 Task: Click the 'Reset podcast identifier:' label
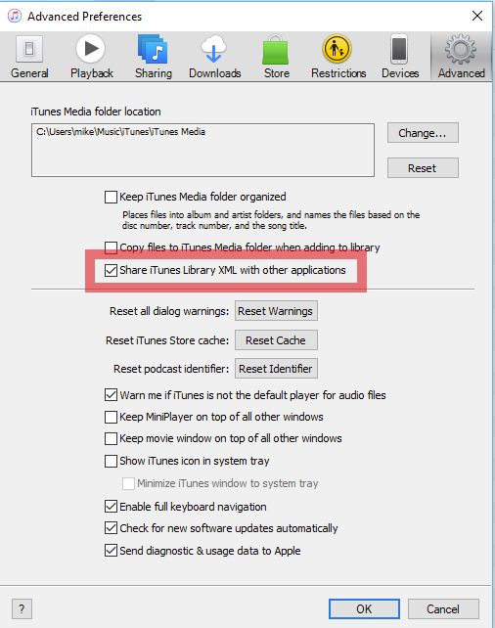pyautogui.click(x=171, y=369)
